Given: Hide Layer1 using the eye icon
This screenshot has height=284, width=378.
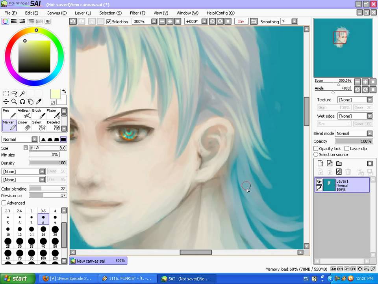Looking at the screenshot, I should tap(319, 182).
